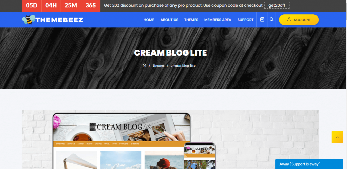Click the Cream Blog Lite preview image

170,139
